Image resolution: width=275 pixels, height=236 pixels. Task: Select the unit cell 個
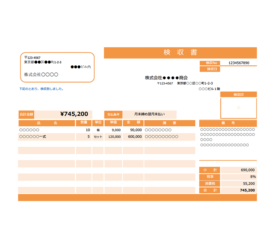(98, 130)
